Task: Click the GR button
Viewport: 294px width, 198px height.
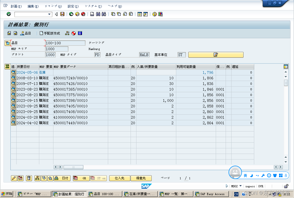Action: tap(81, 178)
